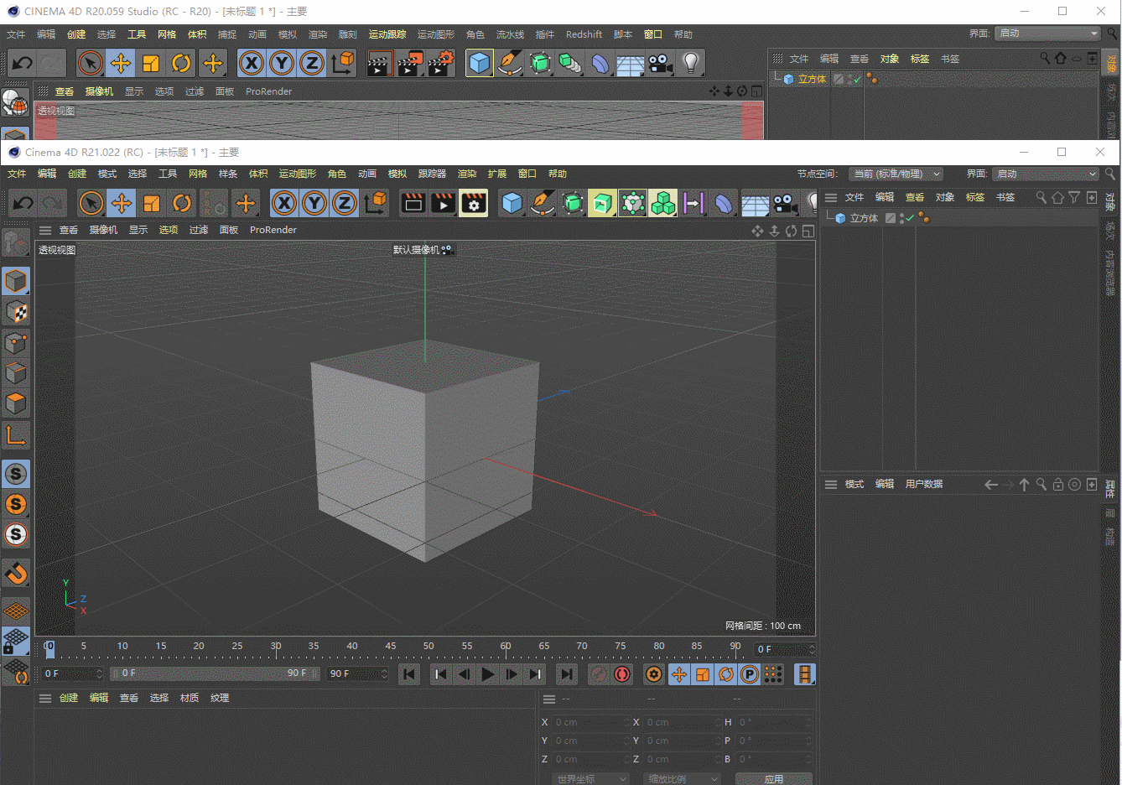Click the cube primitive icon in the toolbar
1122x785 pixels.
click(512, 203)
